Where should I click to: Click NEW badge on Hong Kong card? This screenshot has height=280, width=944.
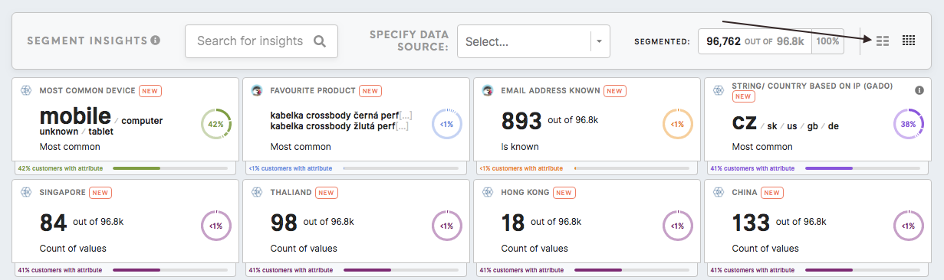(564, 193)
